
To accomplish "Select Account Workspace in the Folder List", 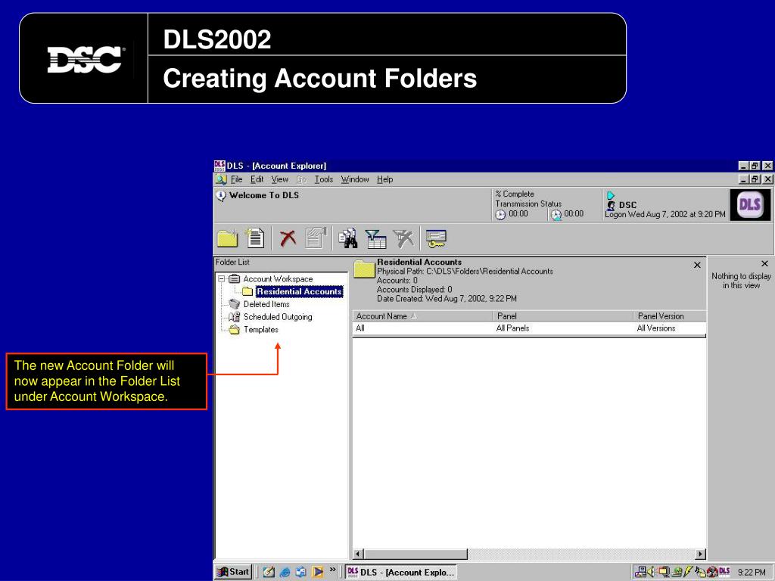I will tap(278, 279).
